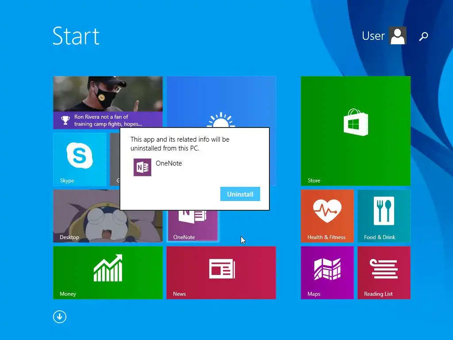Viewport: 453px width, 340px height.
Task: Open the Food & Drink tile
Action: tap(384, 216)
